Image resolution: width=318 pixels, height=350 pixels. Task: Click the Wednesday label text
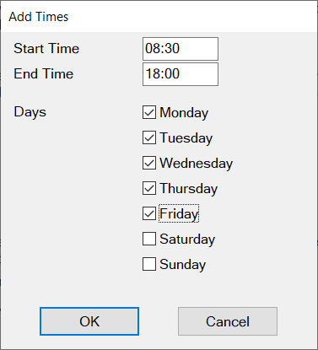[197, 164]
